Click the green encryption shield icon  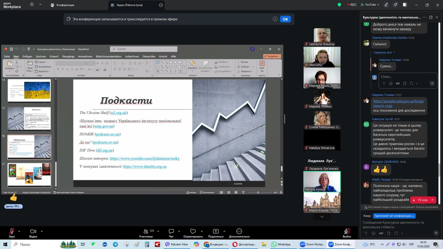pyautogui.click(x=339, y=5)
